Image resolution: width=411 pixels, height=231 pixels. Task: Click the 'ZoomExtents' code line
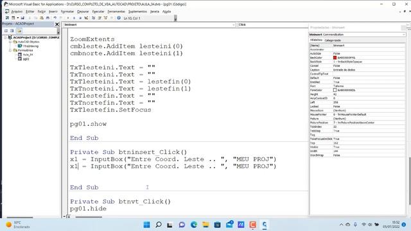point(92,39)
